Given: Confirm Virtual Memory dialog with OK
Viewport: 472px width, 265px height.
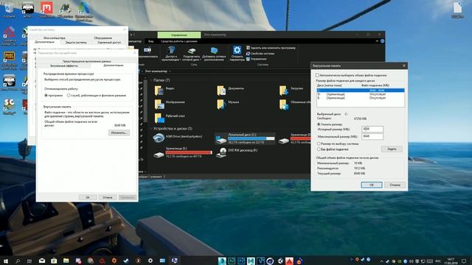Looking at the screenshot, I should coord(372,185).
